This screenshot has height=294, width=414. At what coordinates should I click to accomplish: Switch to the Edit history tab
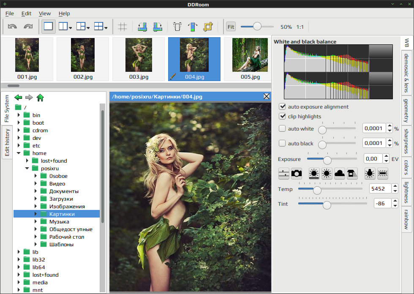(7, 142)
